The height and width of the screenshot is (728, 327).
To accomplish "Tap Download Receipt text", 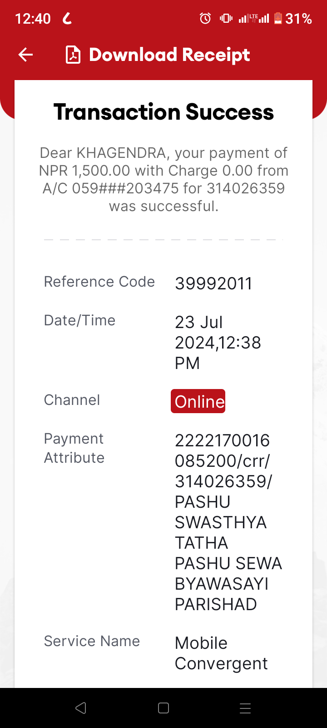I will click(169, 55).
